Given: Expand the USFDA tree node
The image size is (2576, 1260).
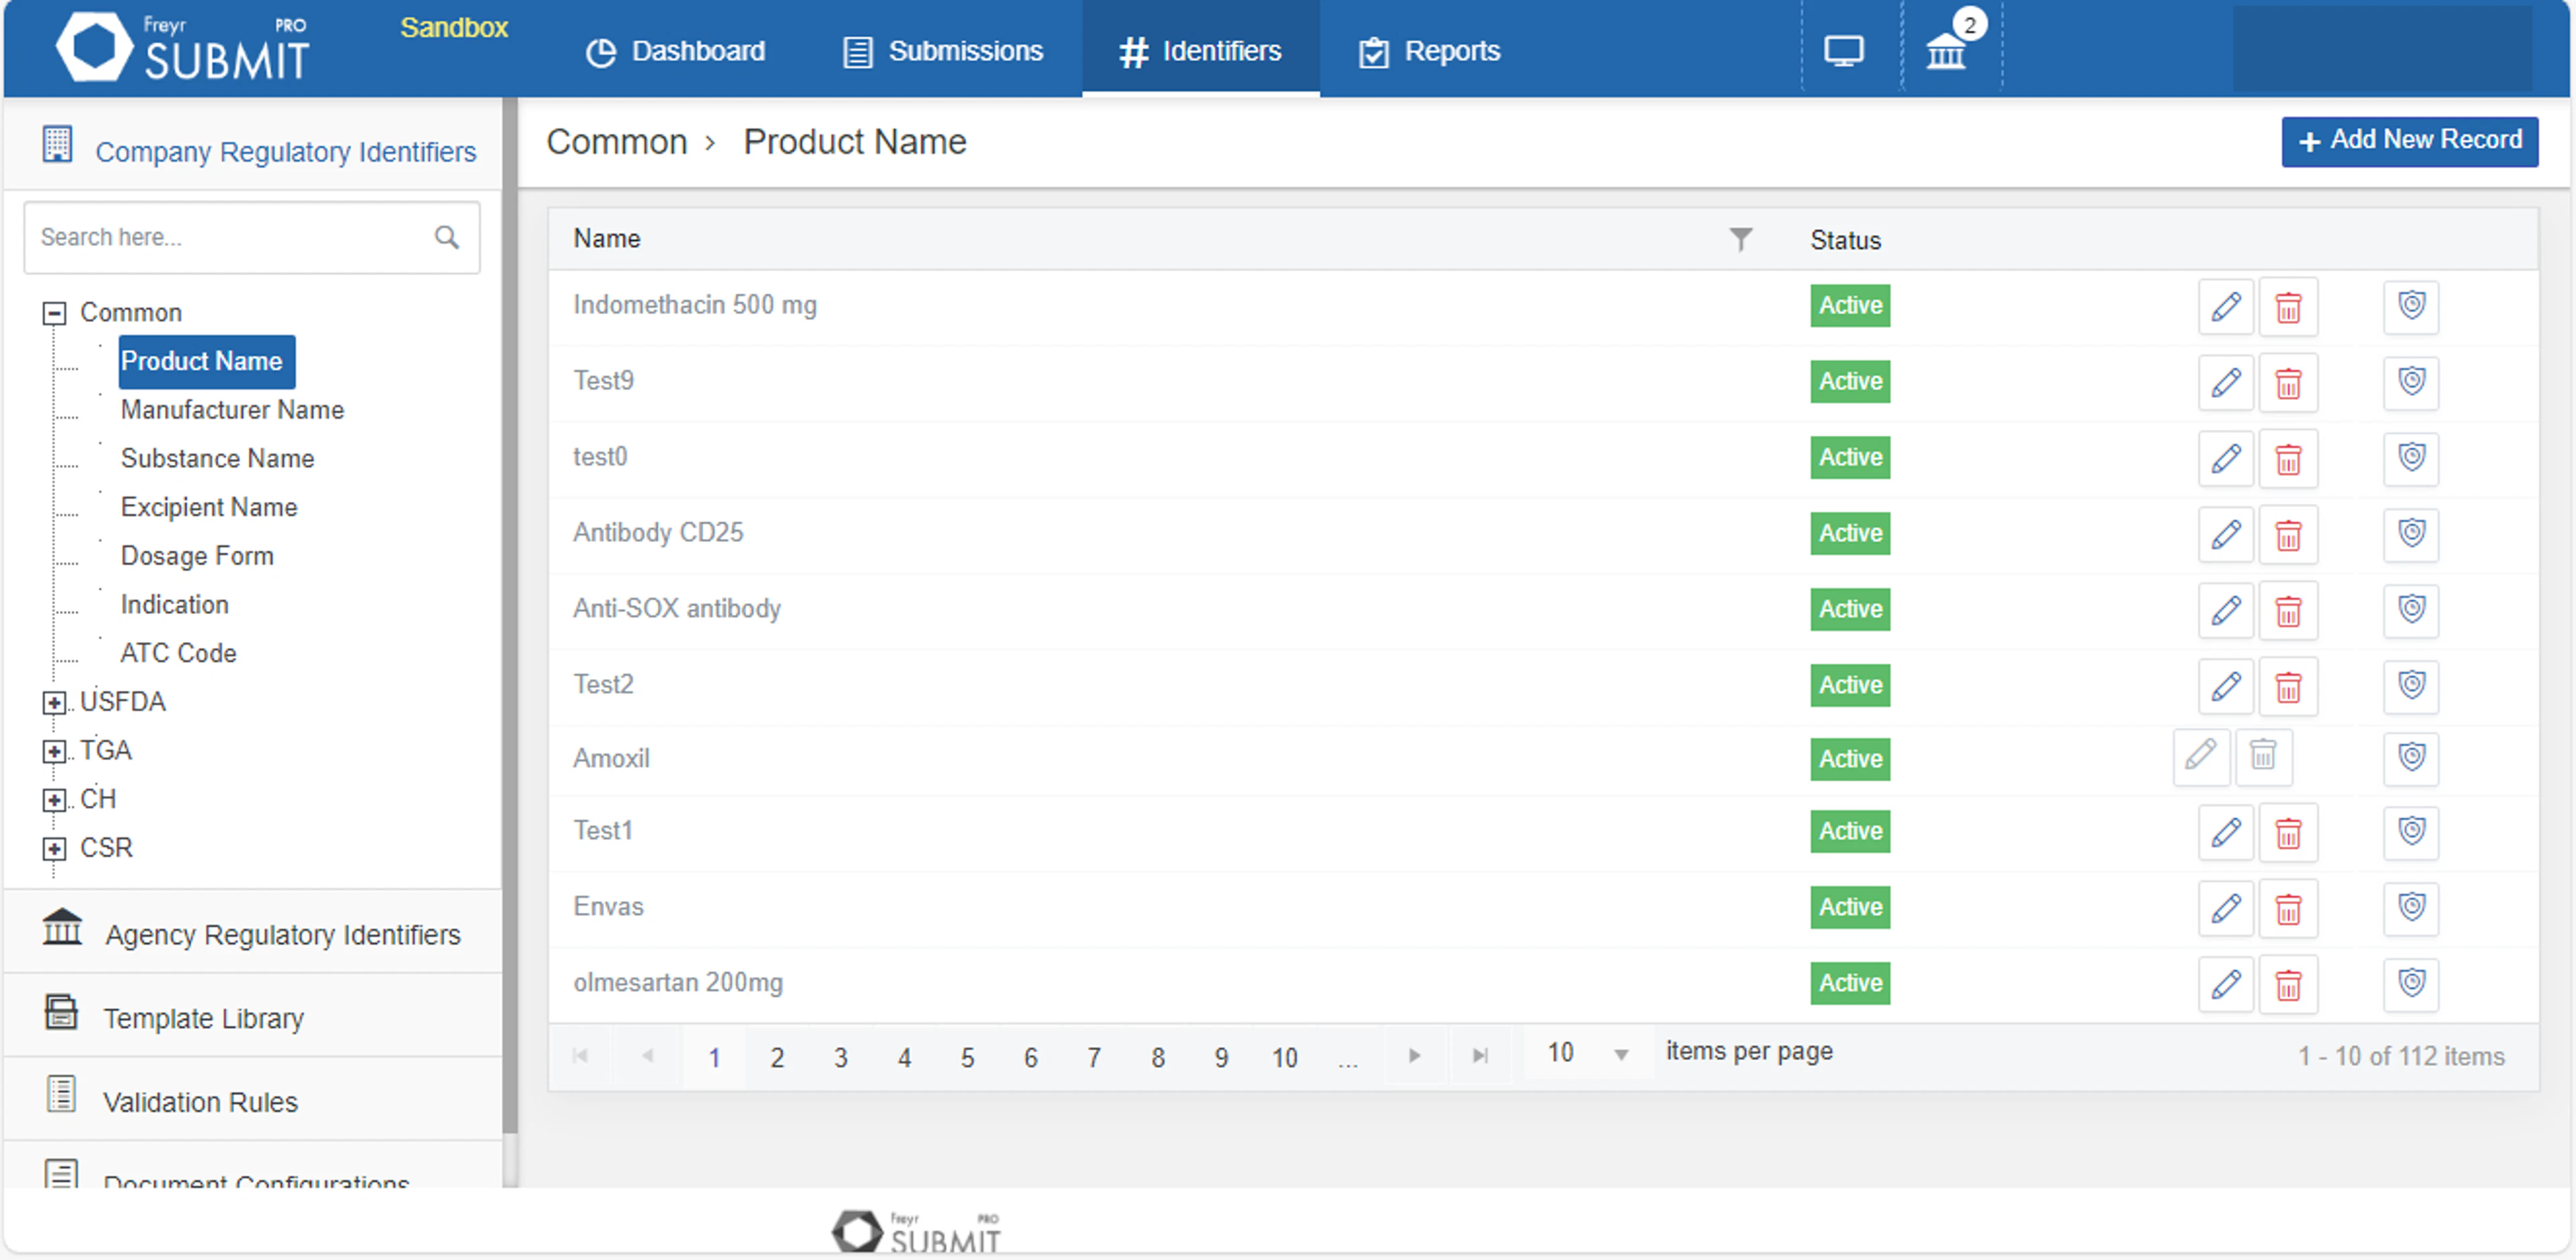Looking at the screenshot, I should [55, 702].
